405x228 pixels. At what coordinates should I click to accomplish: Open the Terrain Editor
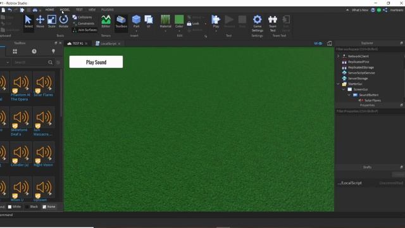(x=106, y=22)
